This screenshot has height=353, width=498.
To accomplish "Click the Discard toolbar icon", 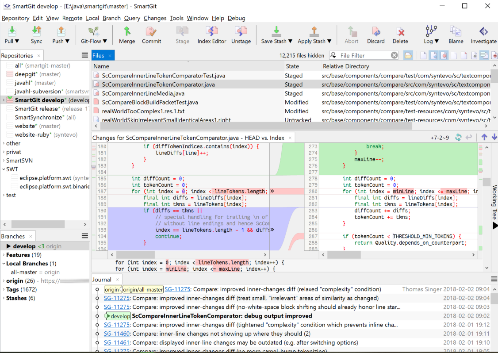I will (376, 31).
